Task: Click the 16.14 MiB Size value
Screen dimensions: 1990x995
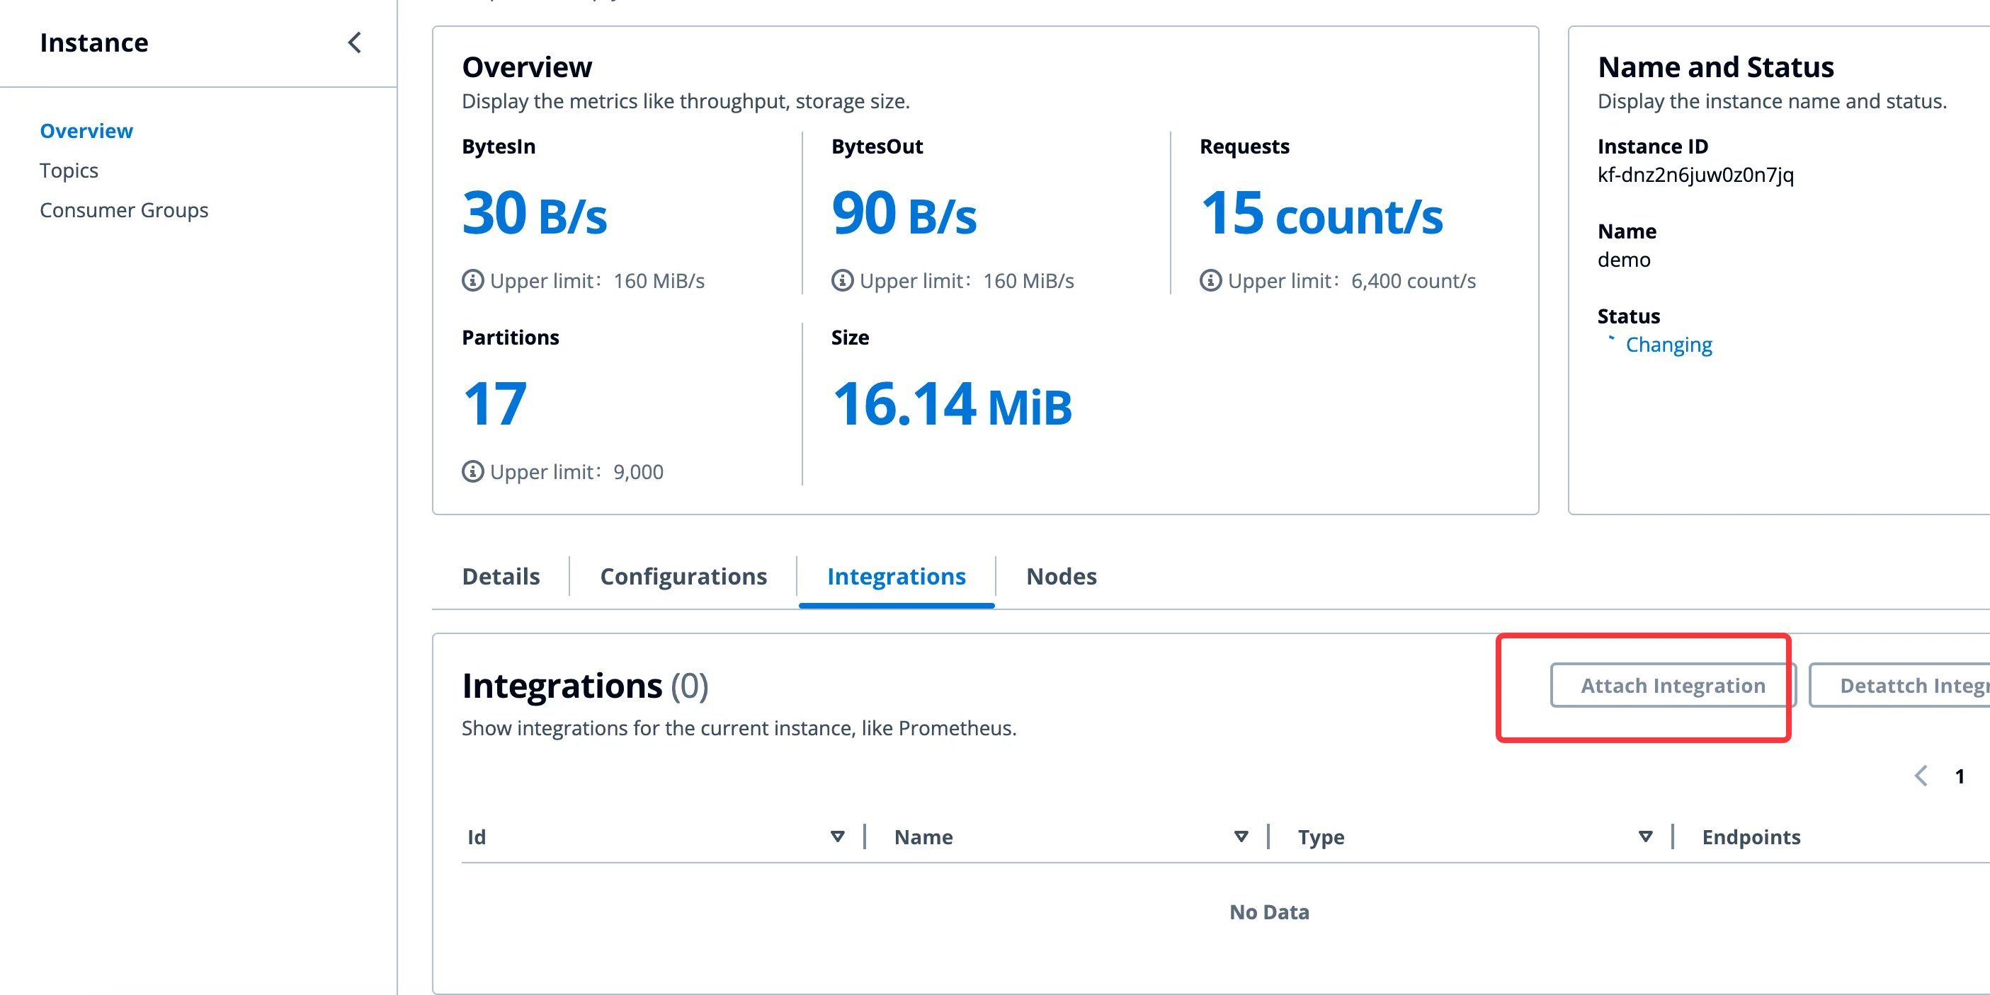Action: [x=952, y=403]
